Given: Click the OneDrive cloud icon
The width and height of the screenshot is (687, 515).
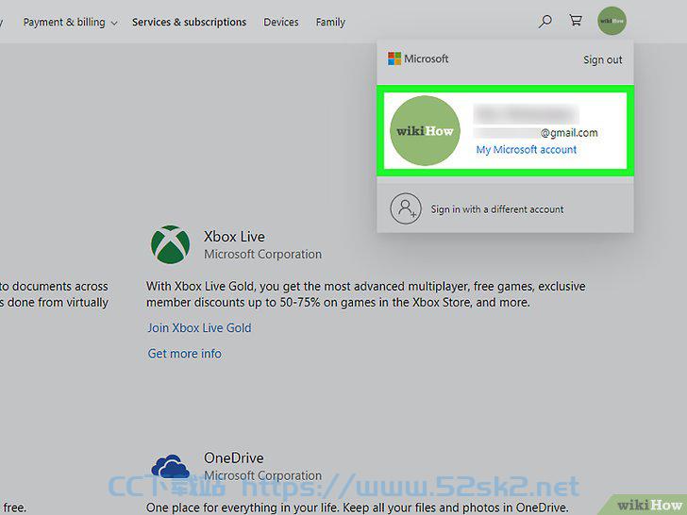Looking at the screenshot, I should coord(171,466).
